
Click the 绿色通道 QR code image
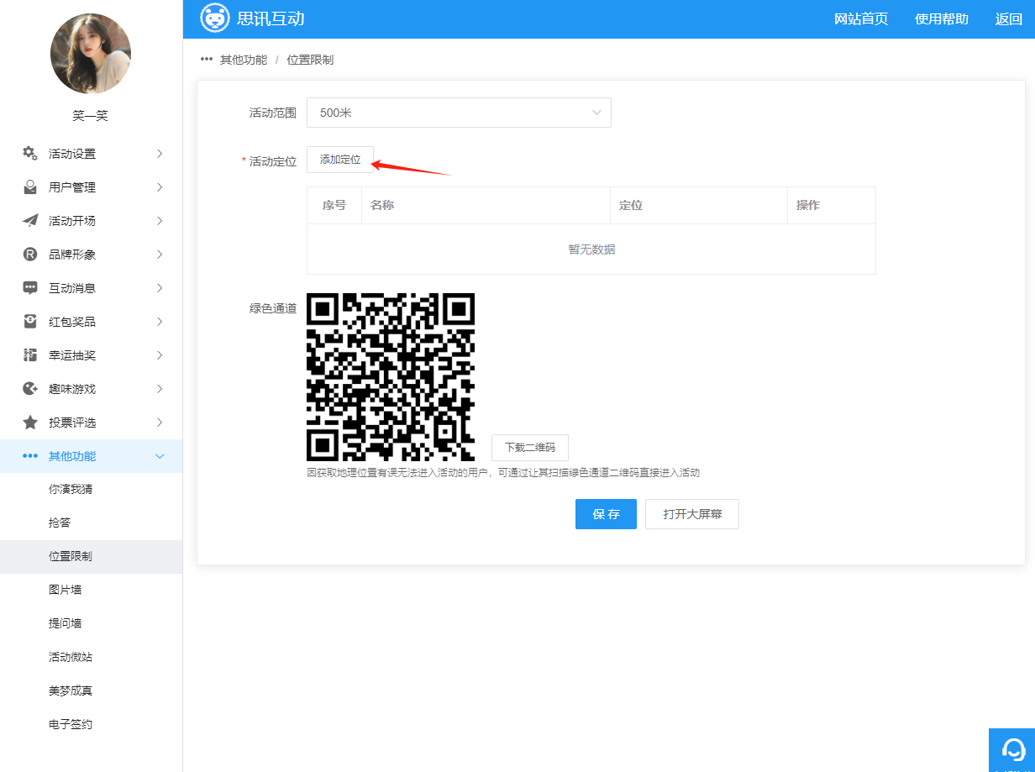coord(391,377)
